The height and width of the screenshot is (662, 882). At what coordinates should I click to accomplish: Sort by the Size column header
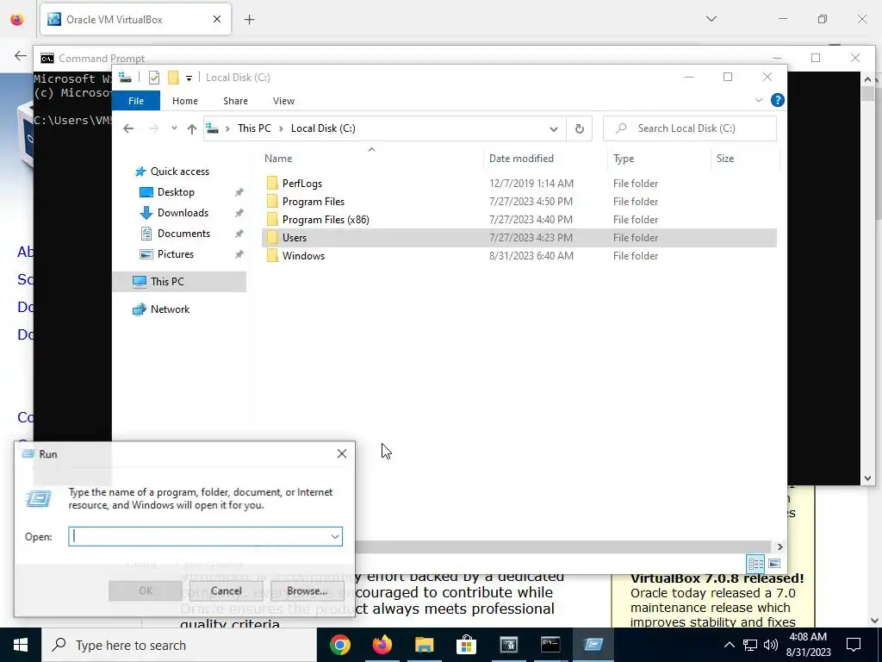click(745, 159)
